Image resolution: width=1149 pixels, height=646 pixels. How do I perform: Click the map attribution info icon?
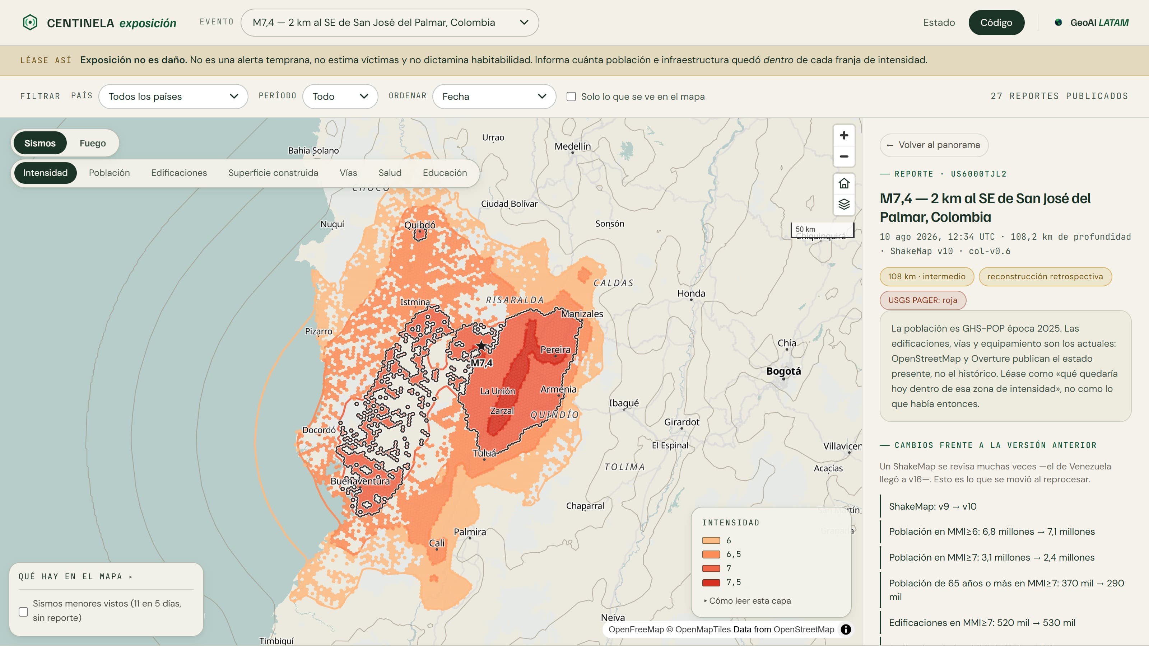pos(846,629)
